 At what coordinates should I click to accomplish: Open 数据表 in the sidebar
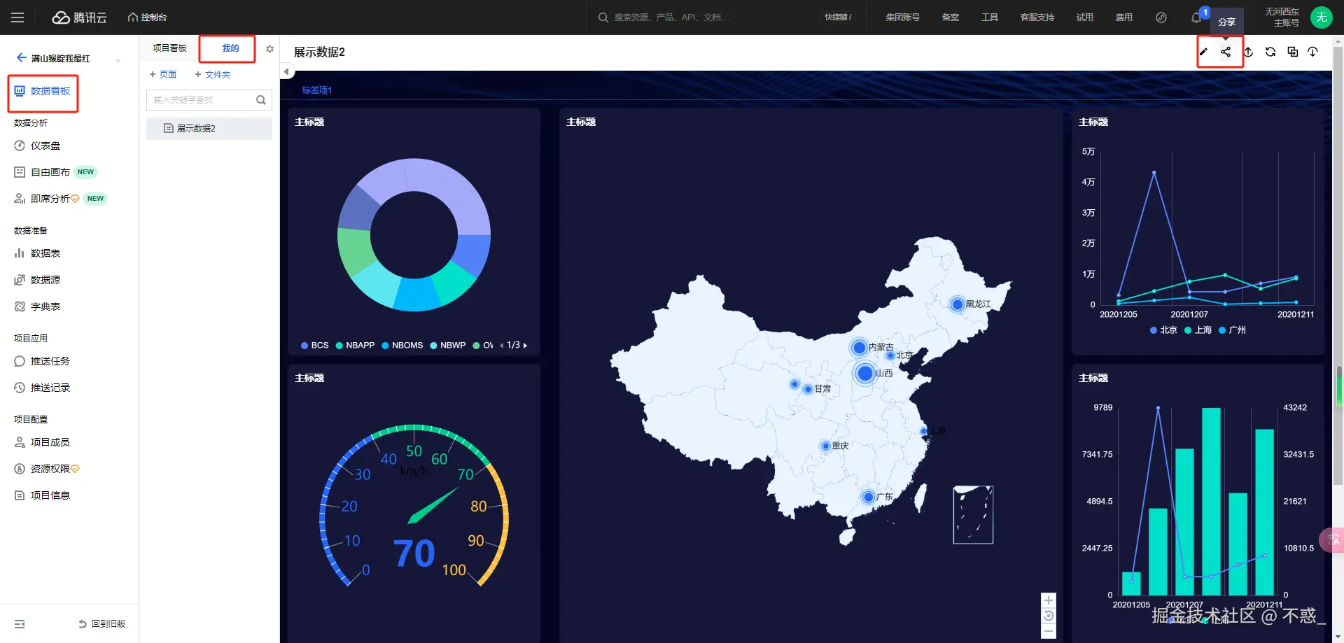point(38,253)
